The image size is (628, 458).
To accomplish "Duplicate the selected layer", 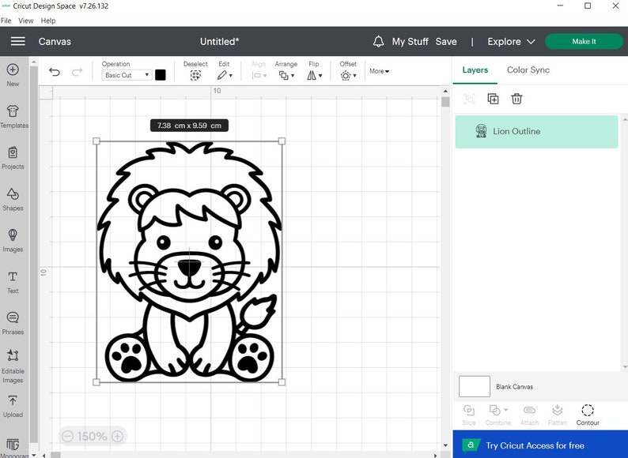I will [493, 99].
